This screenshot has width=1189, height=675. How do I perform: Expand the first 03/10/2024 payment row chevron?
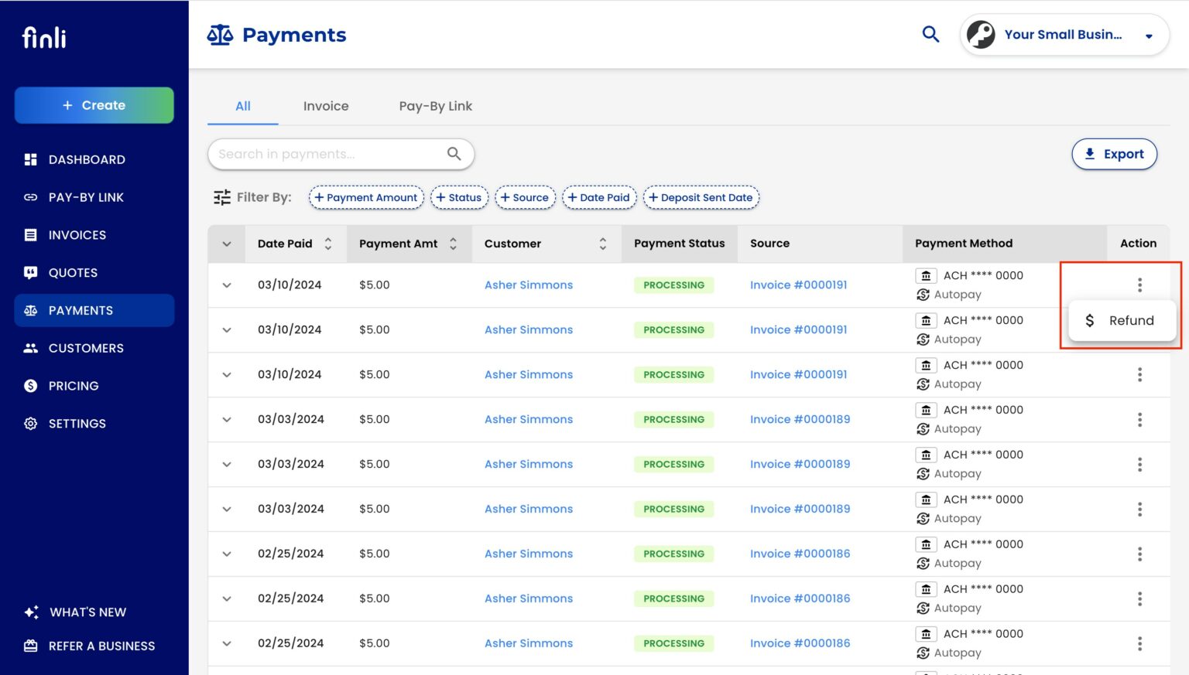tap(226, 285)
